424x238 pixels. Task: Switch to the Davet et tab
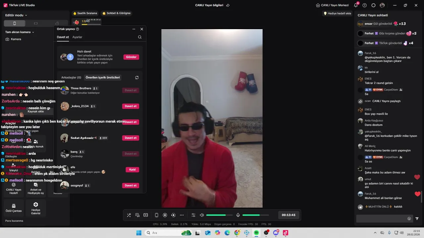(63, 37)
